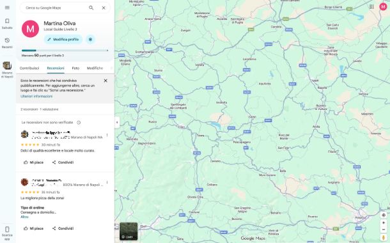Click Mi piace on the dolci review
390x243 pixels.
click(x=33, y=162)
